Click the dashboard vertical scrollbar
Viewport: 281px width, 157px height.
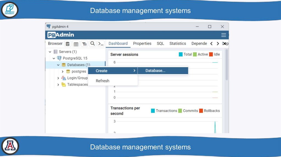tap(227, 65)
